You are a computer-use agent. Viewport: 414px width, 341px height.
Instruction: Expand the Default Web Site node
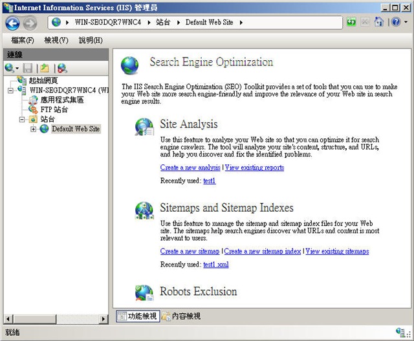click(x=33, y=129)
